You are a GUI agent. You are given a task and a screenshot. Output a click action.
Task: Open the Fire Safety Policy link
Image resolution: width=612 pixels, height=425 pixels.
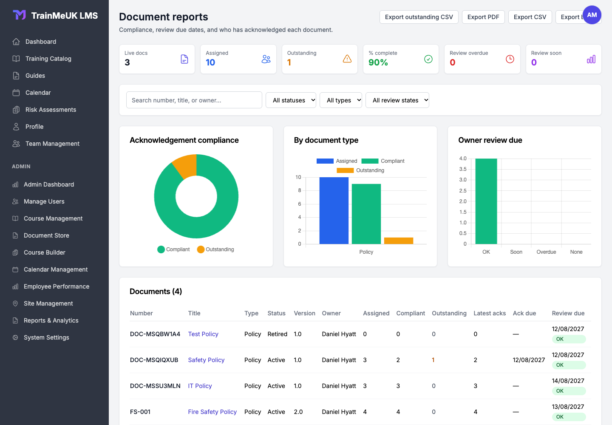click(212, 412)
